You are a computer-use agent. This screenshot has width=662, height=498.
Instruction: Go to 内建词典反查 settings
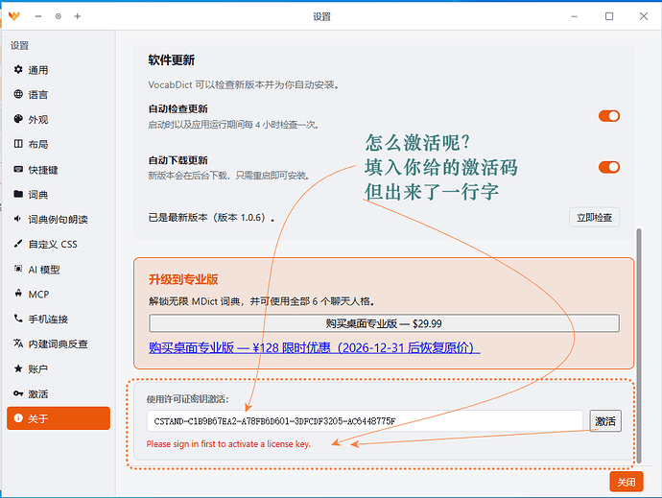click(59, 344)
